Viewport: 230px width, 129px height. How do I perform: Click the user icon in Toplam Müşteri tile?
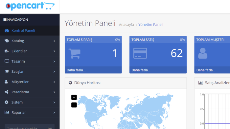(x=203, y=53)
